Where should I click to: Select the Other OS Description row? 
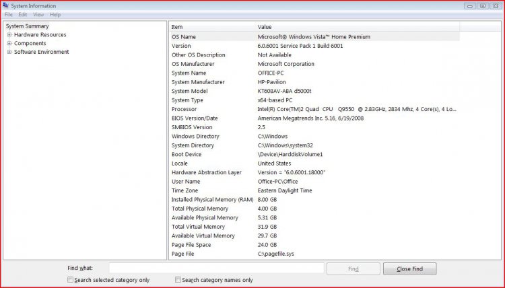point(314,55)
